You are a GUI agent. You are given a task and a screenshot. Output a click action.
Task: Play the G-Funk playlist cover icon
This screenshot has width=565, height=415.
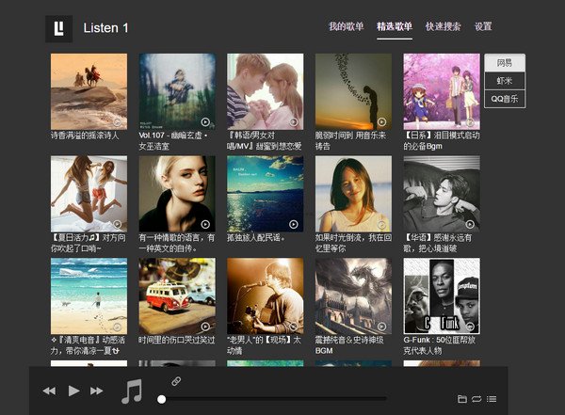click(470, 327)
